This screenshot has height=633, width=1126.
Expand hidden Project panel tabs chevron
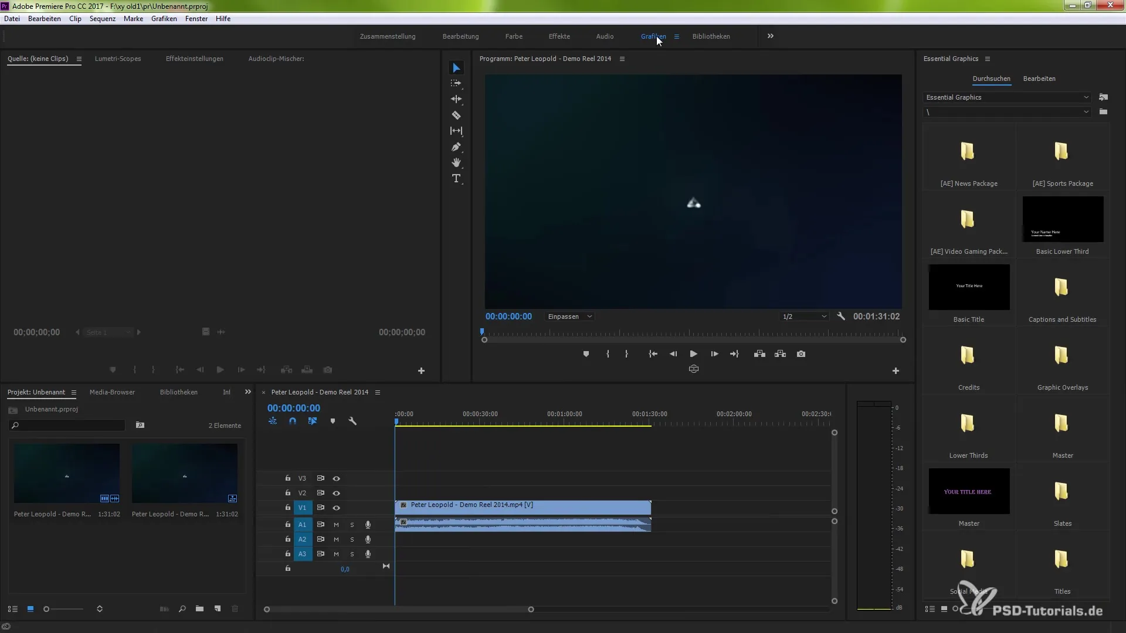click(x=248, y=392)
